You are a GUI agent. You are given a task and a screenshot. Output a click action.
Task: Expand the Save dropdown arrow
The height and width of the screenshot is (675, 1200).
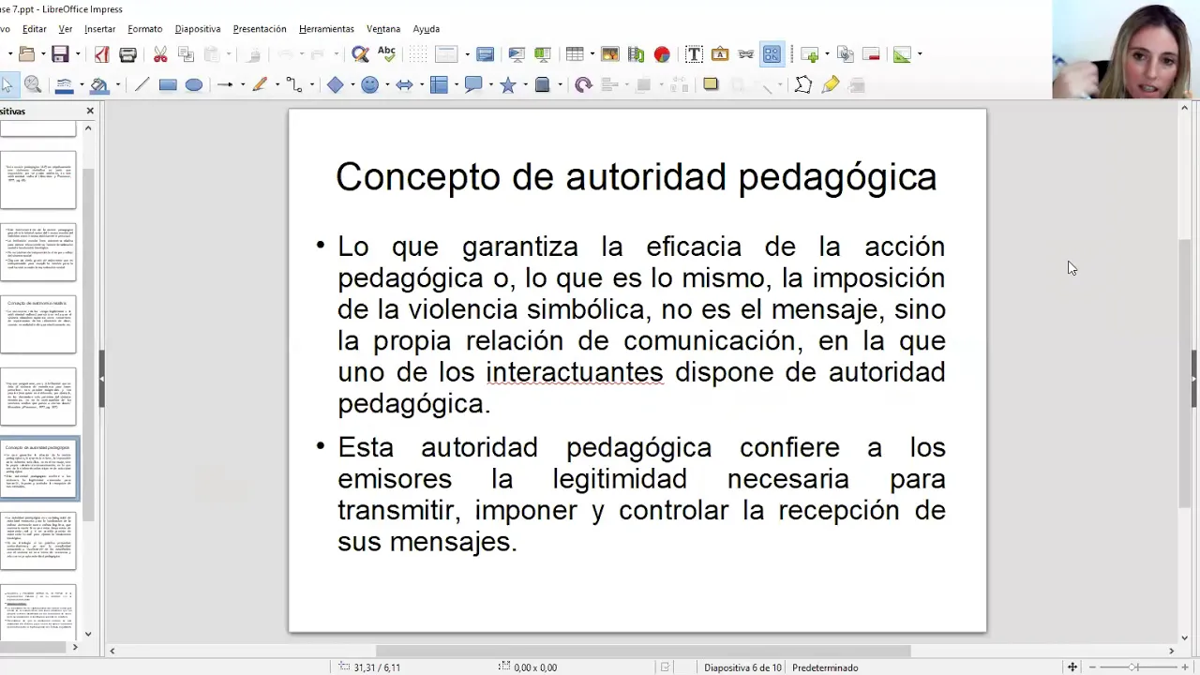coord(77,54)
